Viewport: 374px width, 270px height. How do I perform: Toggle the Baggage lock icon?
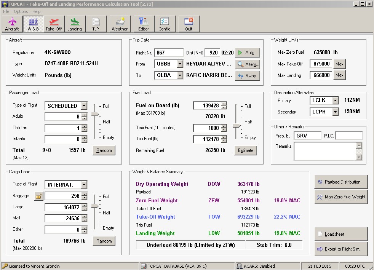38,196
